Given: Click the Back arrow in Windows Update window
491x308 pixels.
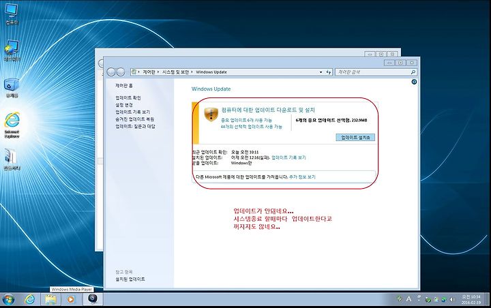Looking at the screenshot, I should click(x=111, y=72).
